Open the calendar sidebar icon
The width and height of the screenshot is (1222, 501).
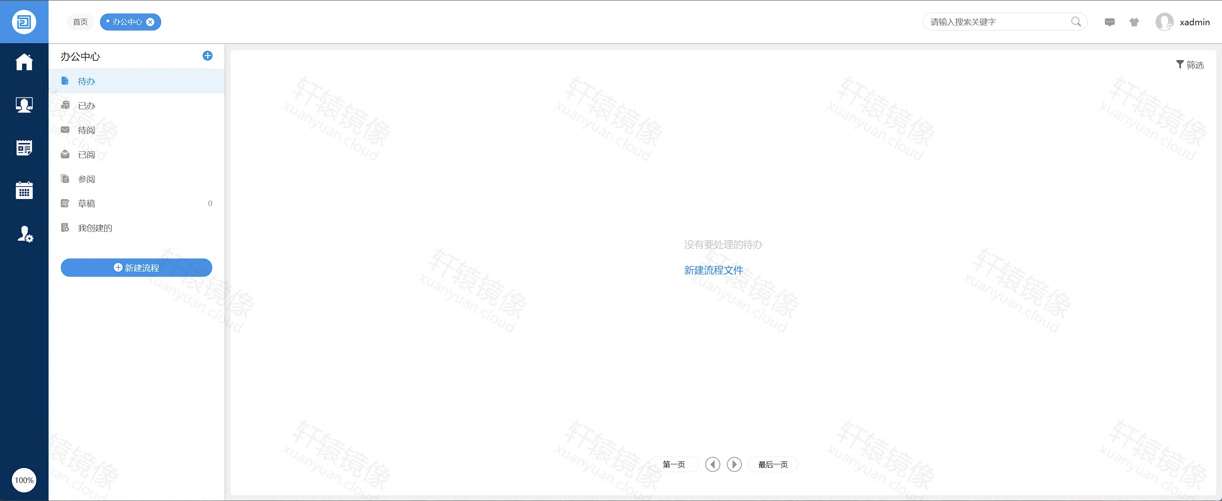pos(24,190)
